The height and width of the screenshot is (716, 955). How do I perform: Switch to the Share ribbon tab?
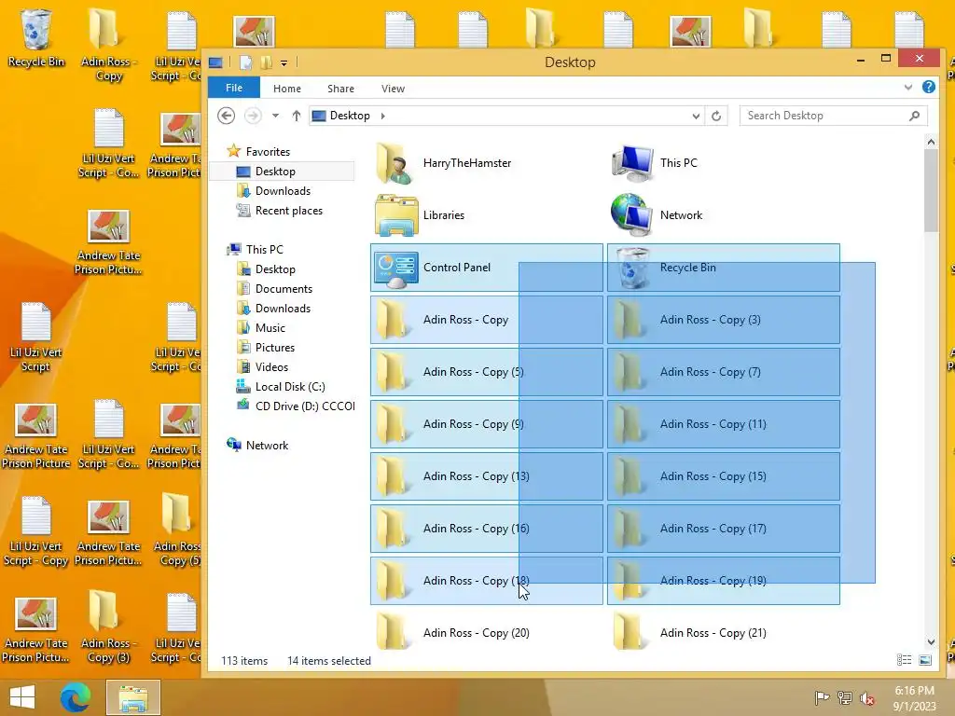[x=340, y=89]
